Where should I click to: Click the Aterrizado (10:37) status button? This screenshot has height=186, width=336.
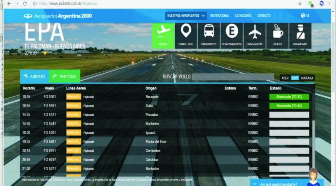pyautogui.click(x=289, y=97)
